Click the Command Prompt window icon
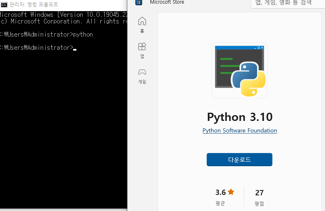Screen dimensions: 325x211 pos(4,5)
